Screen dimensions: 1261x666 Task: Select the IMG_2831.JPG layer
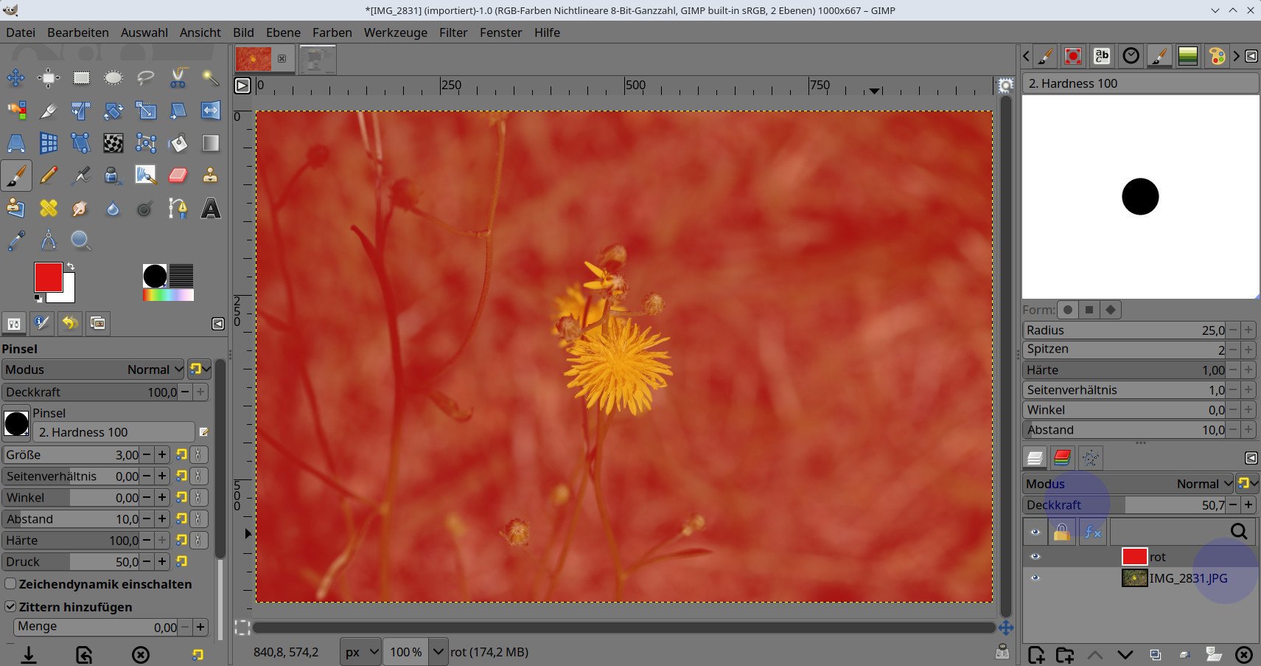(1187, 578)
